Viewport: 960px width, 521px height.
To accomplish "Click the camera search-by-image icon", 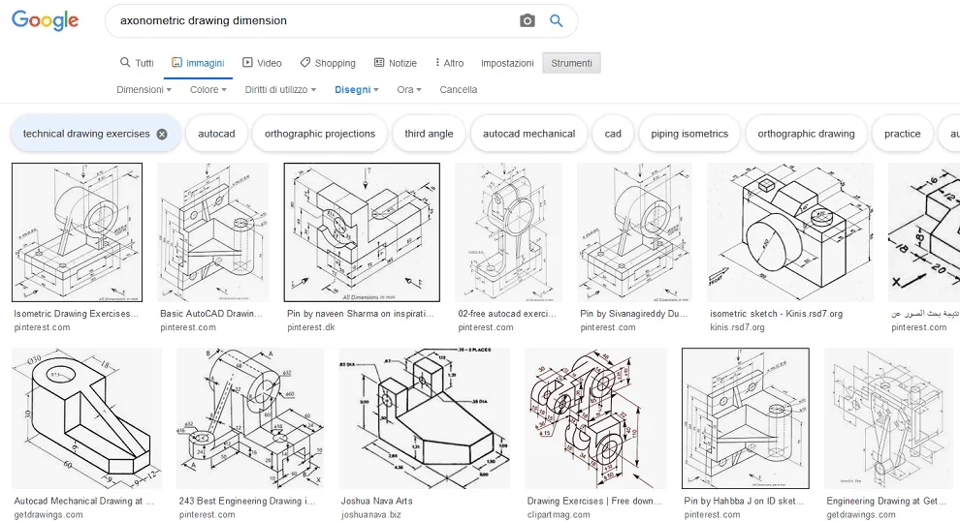I will point(528,20).
